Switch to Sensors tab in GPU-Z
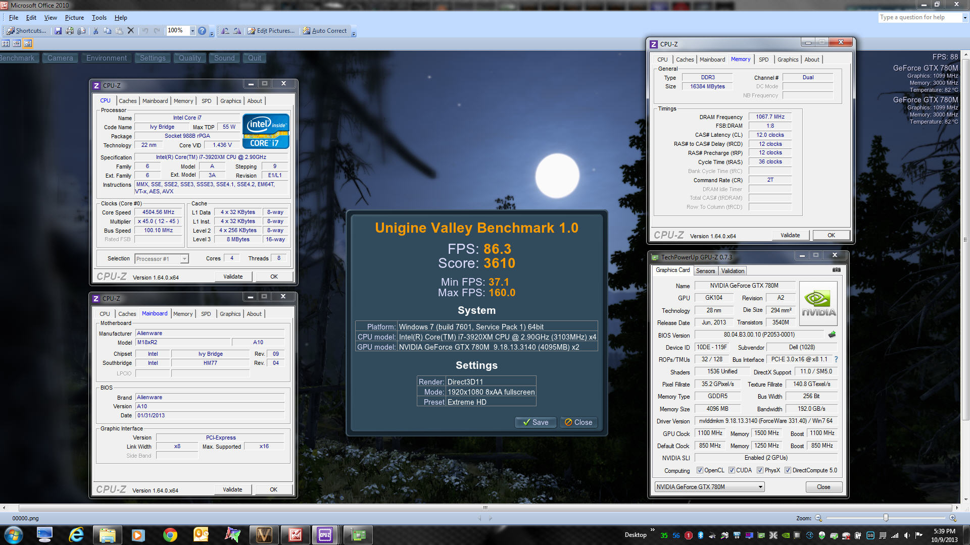 click(705, 271)
